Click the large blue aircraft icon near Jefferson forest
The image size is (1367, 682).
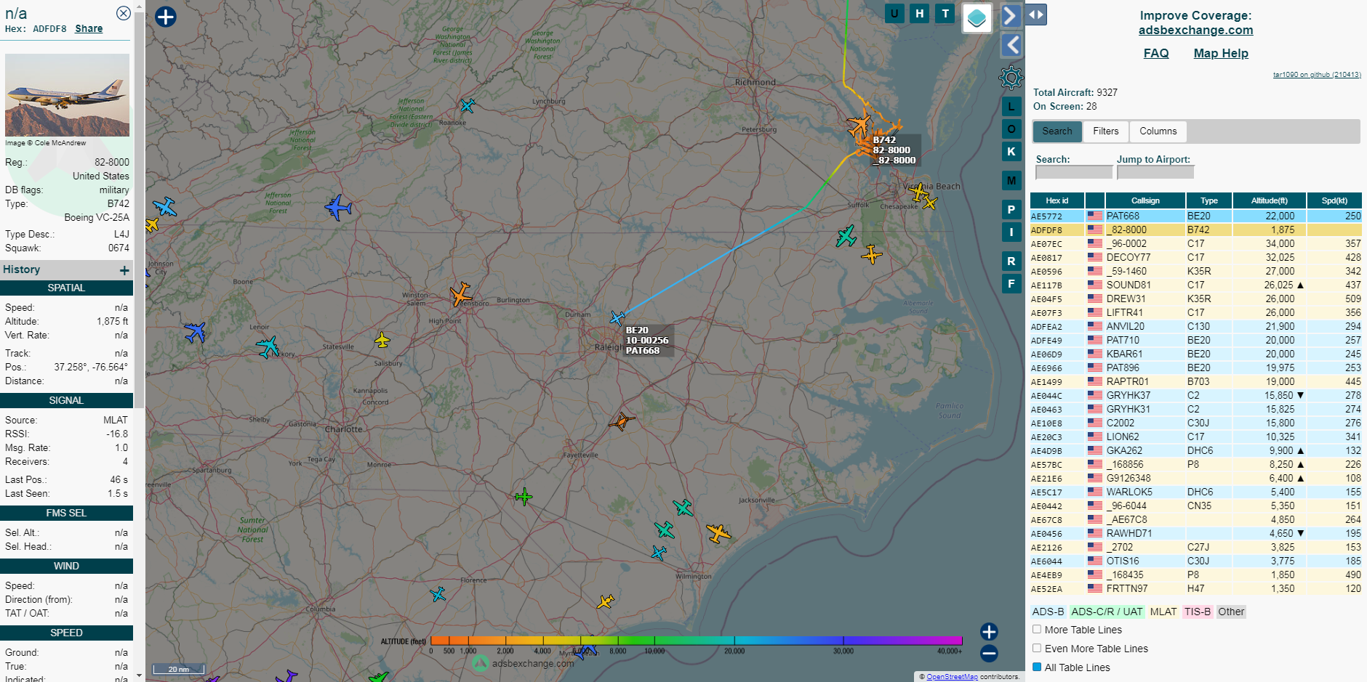coord(338,207)
